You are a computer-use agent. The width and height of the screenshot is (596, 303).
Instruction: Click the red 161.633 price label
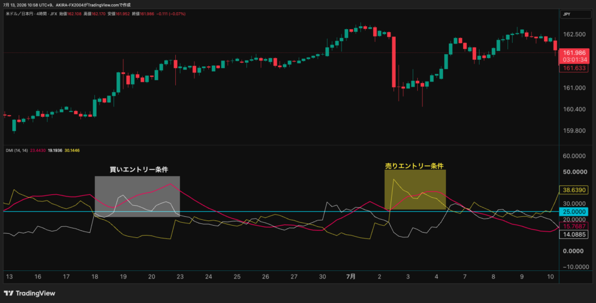pyautogui.click(x=574, y=69)
